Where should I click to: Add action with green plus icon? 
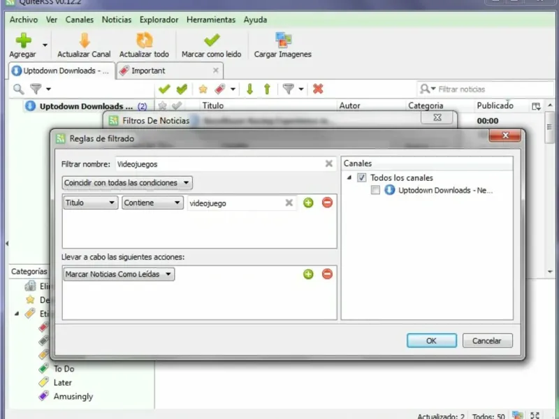point(308,274)
